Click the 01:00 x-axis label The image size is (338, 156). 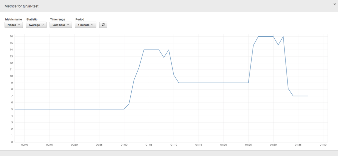pyautogui.click(x=124, y=145)
